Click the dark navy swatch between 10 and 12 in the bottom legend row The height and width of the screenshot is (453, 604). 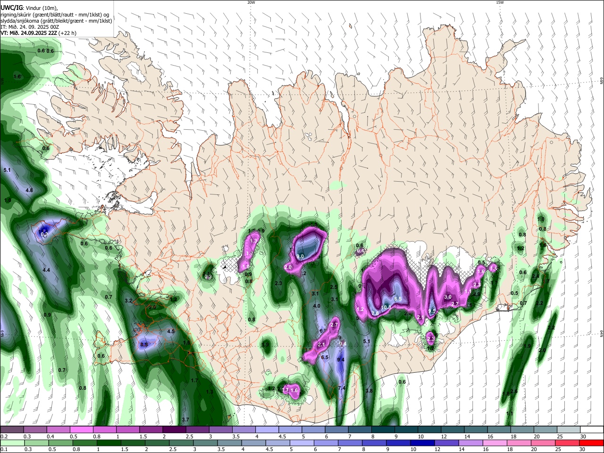coord(422,443)
